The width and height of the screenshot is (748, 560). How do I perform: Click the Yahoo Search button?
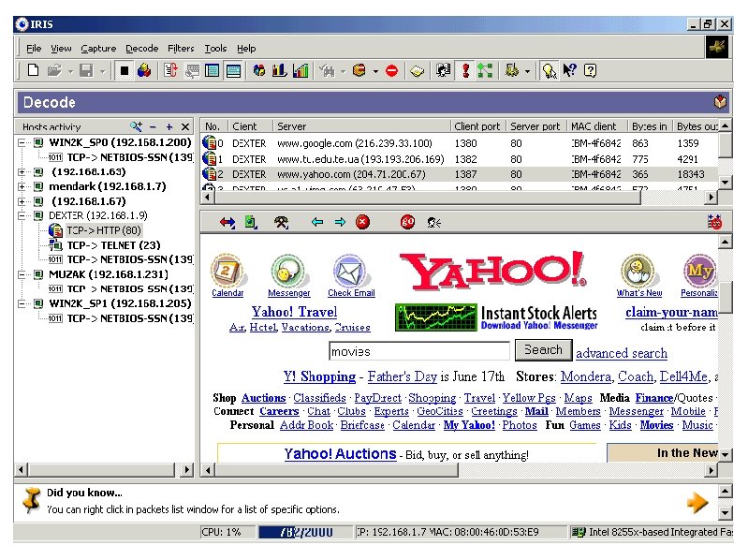coord(543,350)
